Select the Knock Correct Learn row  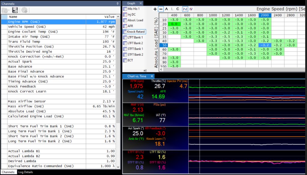(x=58, y=92)
